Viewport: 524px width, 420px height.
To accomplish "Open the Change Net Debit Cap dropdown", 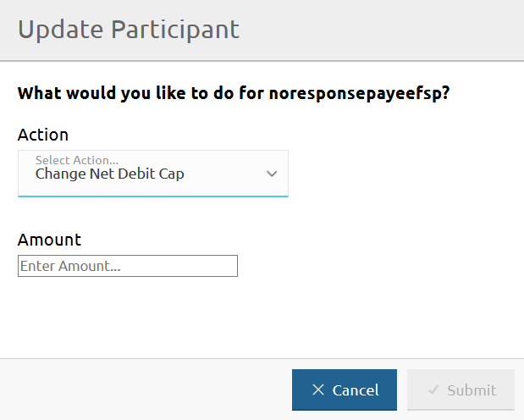I will coord(152,174).
